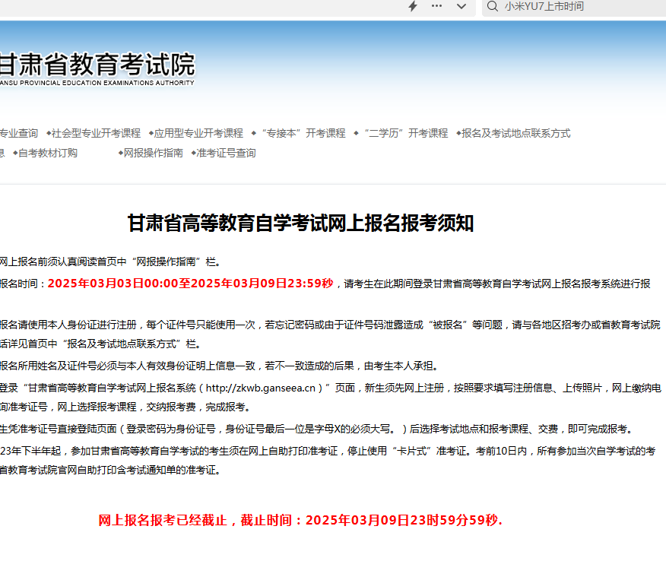
Task: Click the page heading 网上报名报考须知
Action: point(300,223)
